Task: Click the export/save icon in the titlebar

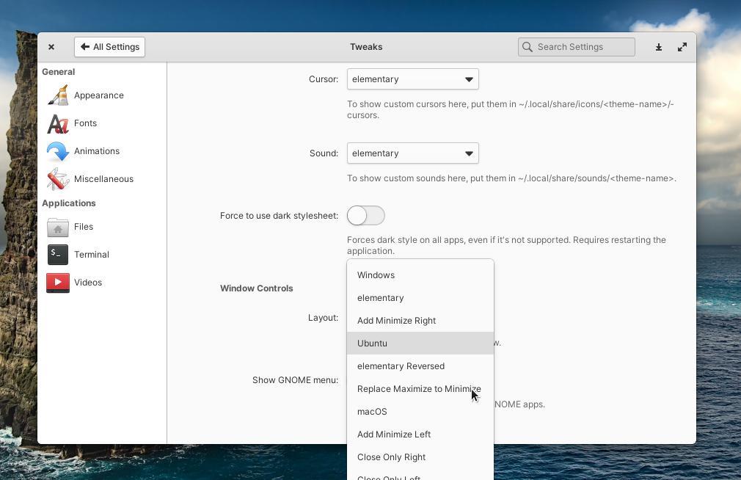Action: click(658, 46)
